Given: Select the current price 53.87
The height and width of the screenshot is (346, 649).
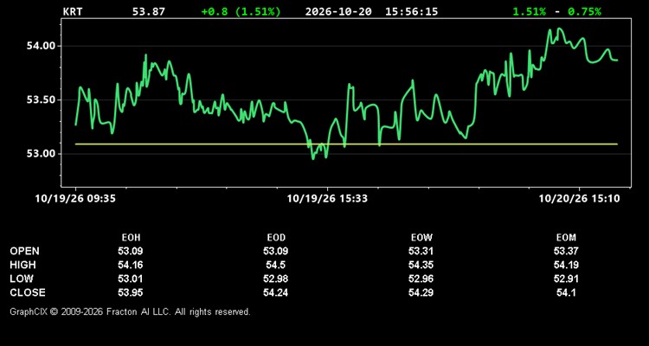Looking at the screenshot, I should tap(149, 11).
